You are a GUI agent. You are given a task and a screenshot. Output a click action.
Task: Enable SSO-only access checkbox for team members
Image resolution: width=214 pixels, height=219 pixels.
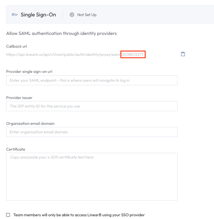pyautogui.click(x=8, y=215)
